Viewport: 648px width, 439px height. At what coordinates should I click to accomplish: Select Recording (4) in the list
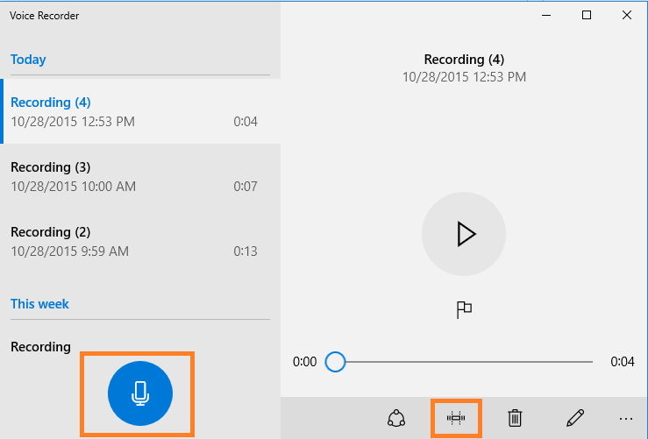[x=140, y=111]
